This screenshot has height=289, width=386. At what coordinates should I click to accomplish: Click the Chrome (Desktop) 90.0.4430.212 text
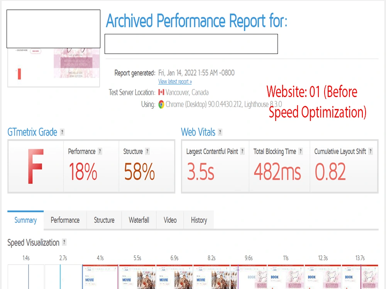[204, 104]
